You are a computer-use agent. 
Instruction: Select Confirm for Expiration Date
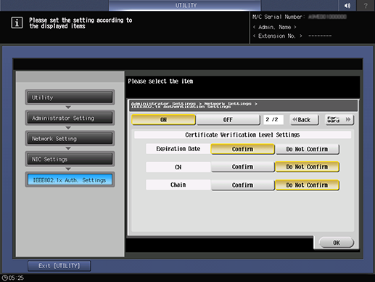(243, 149)
